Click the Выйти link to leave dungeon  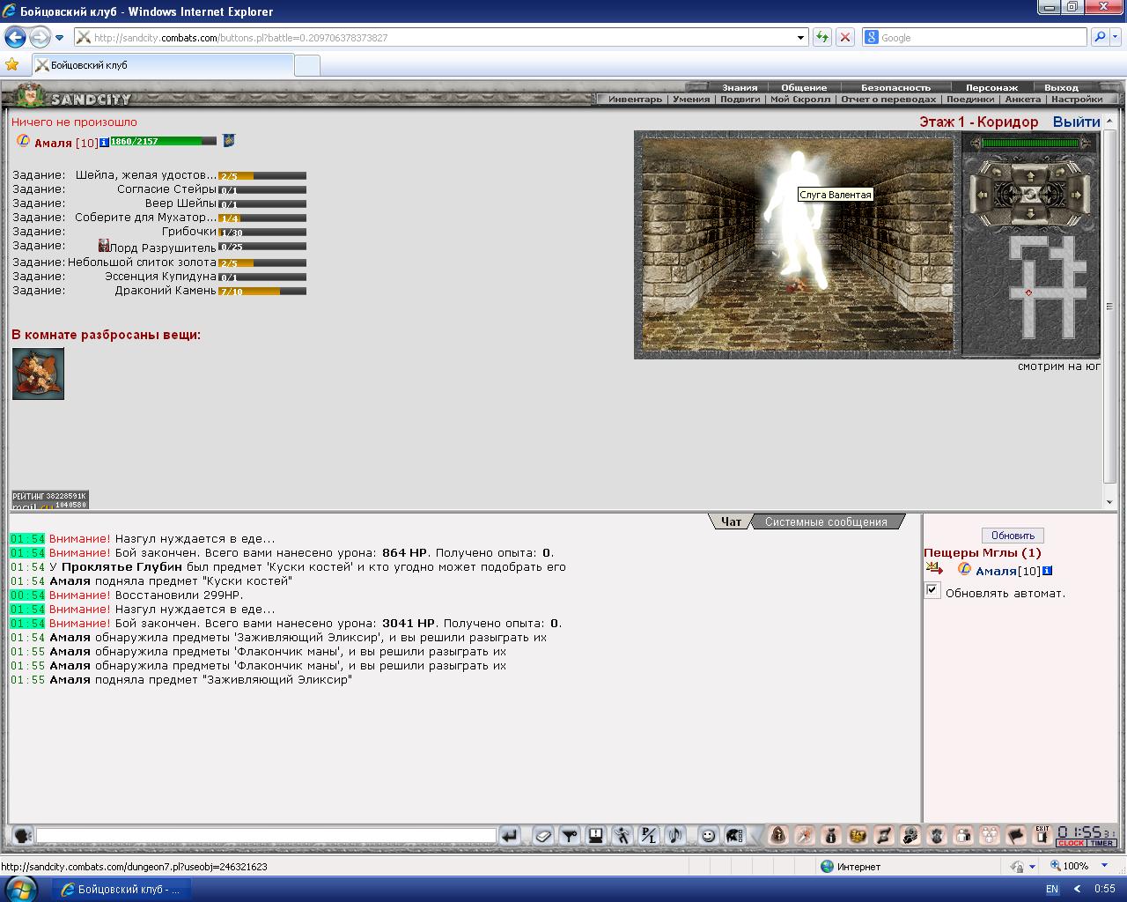pyautogui.click(x=1076, y=122)
